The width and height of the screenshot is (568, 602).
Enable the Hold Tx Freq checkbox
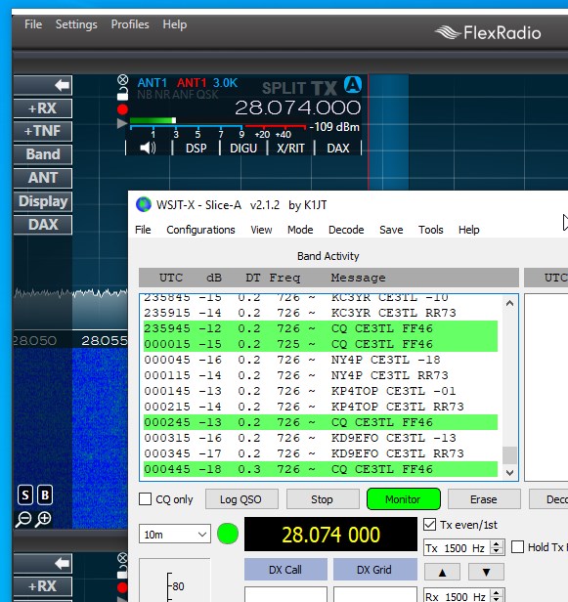[x=517, y=547]
